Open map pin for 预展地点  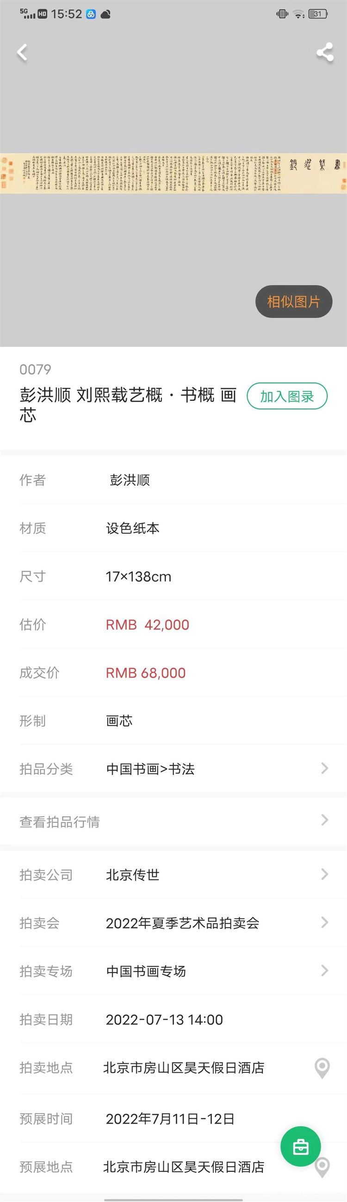tap(322, 1167)
